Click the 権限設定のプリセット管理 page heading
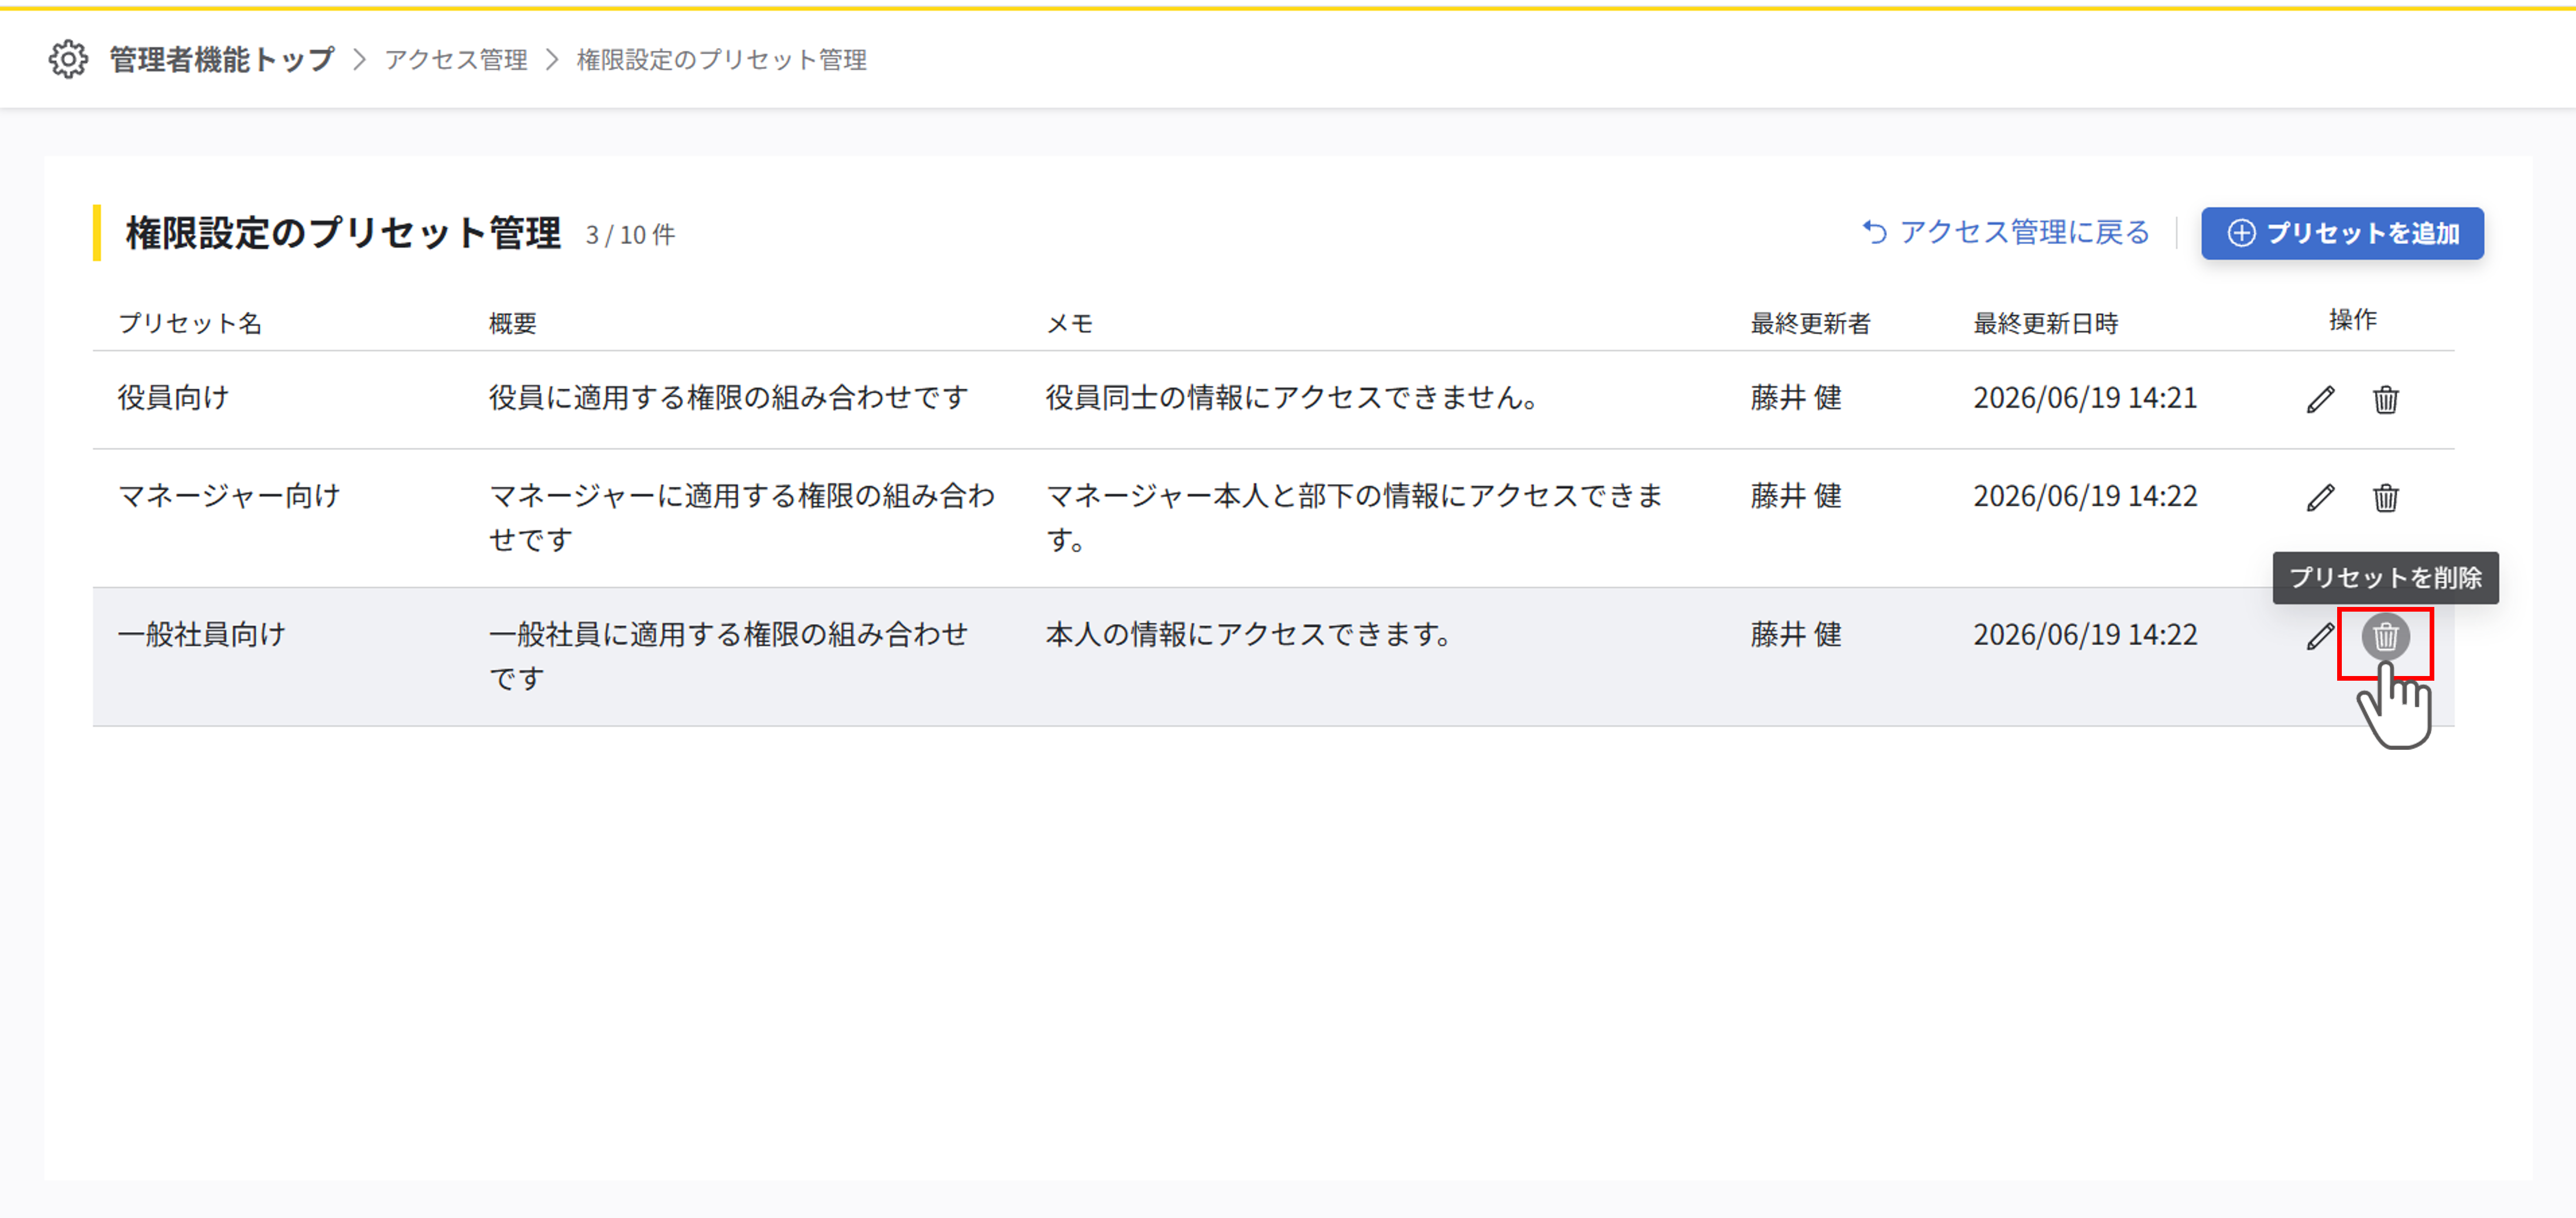This screenshot has height=1218, width=2576. tap(343, 233)
